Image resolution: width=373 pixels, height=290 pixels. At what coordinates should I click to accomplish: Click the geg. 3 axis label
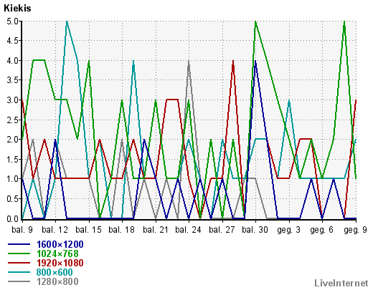(x=288, y=230)
